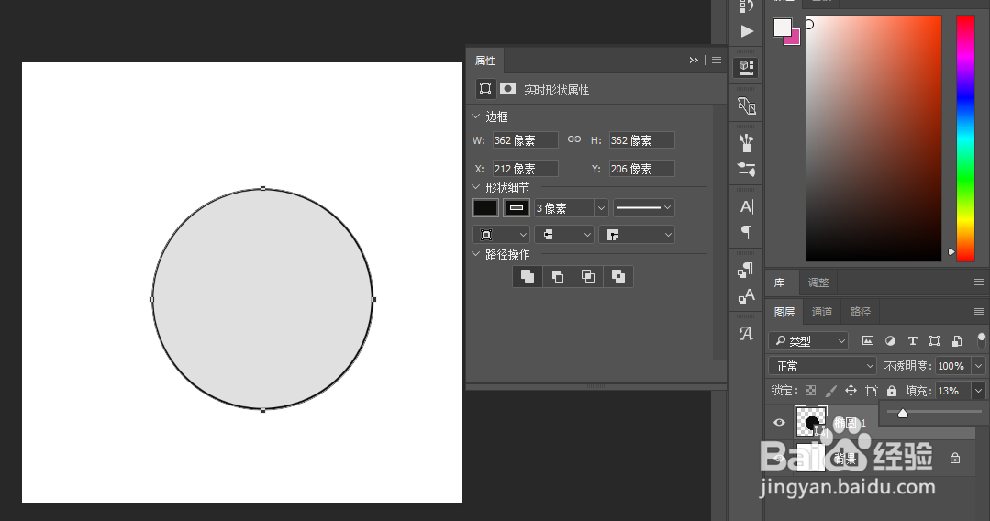
Task: Open stroke alignment dropdown
Action: pyautogui.click(x=501, y=235)
